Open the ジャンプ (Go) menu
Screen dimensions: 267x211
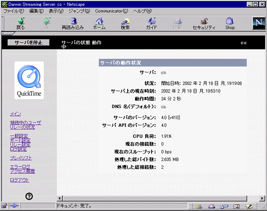[x=80, y=11]
